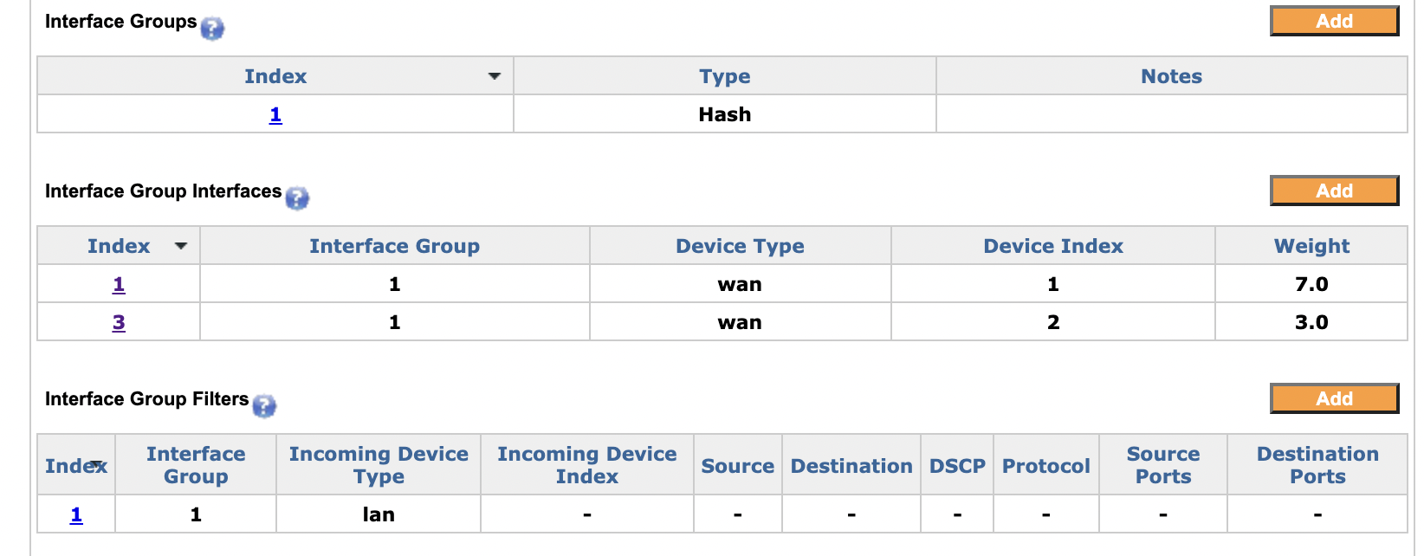The image size is (1424, 556).
Task: Open help for Interface Group Filters
Action: [x=264, y=406]
